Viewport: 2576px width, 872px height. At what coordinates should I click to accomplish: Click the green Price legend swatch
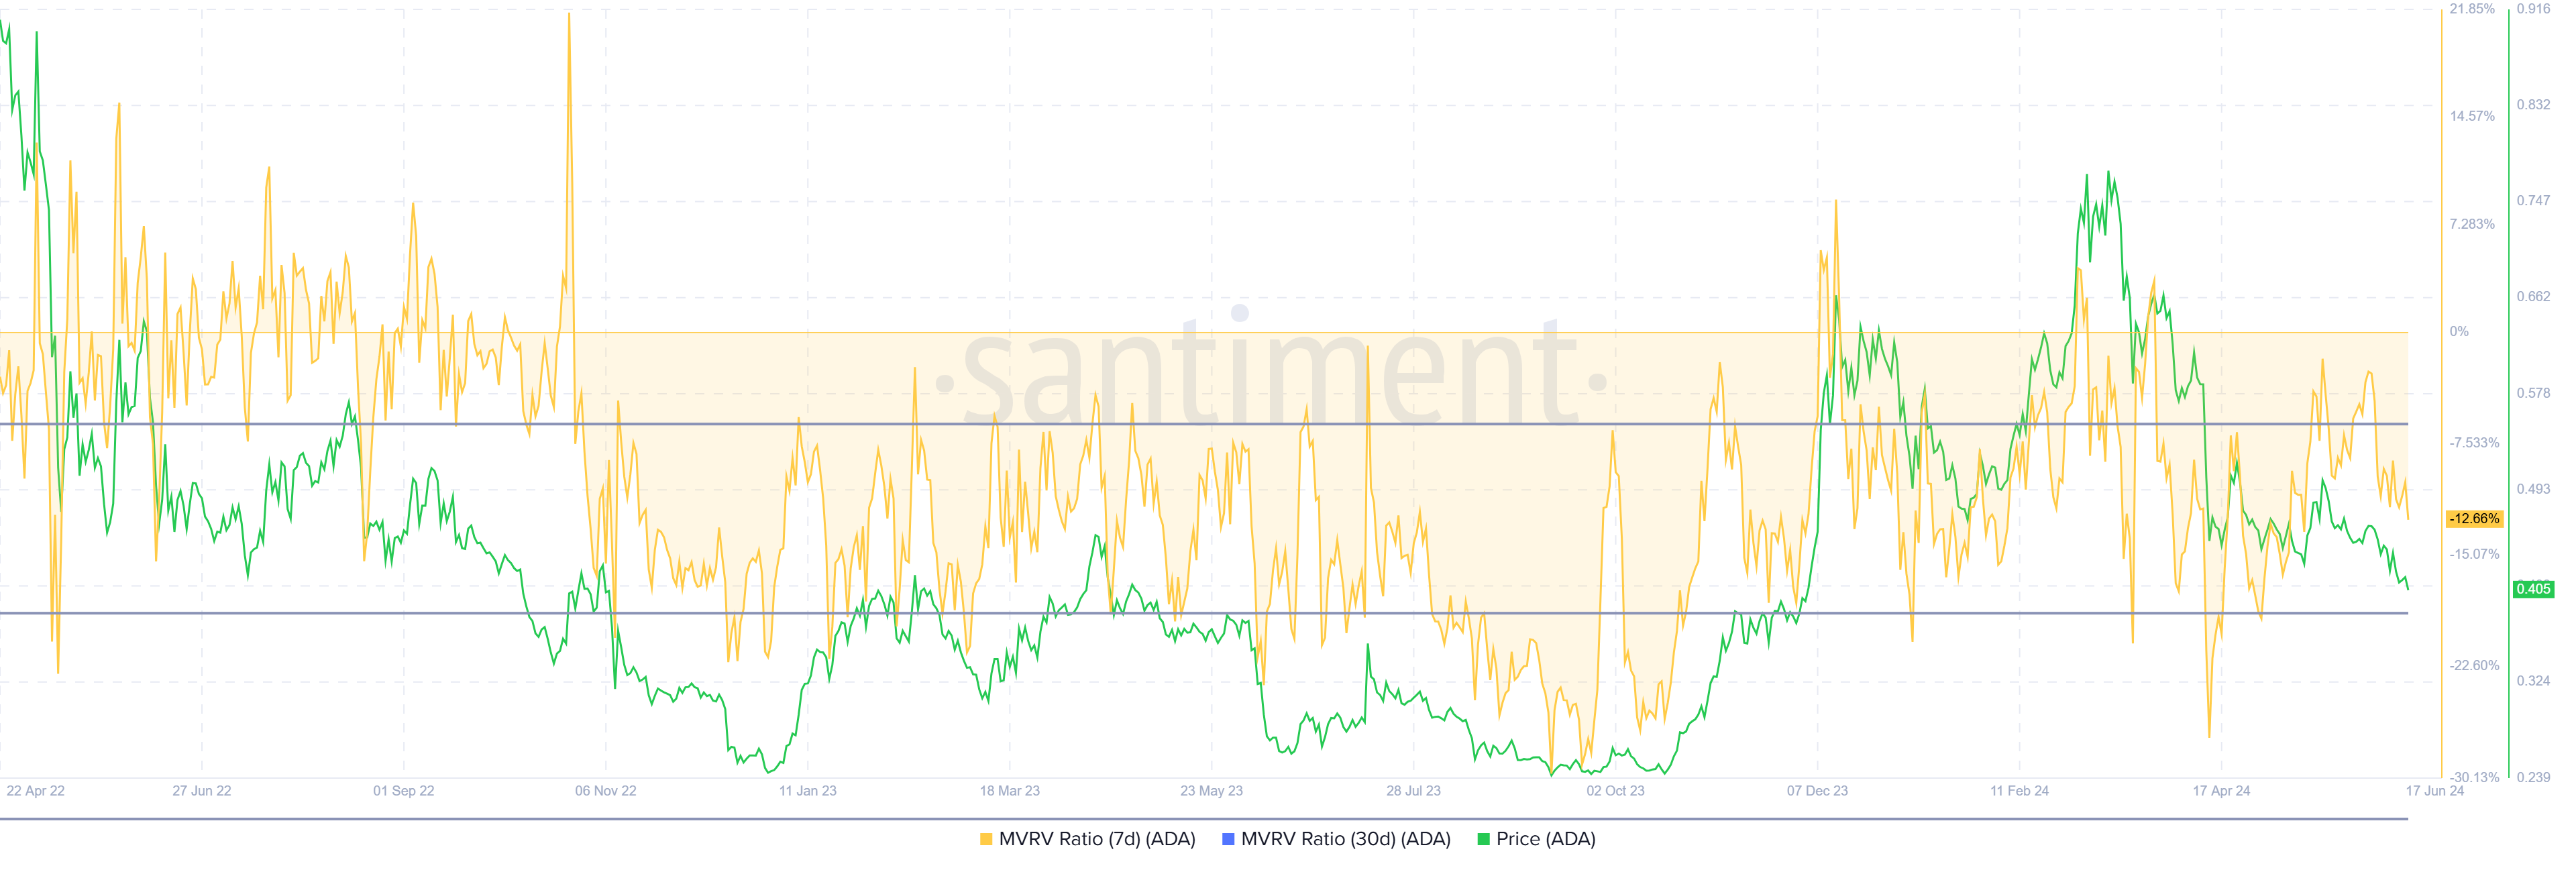tap(1483, 840)
